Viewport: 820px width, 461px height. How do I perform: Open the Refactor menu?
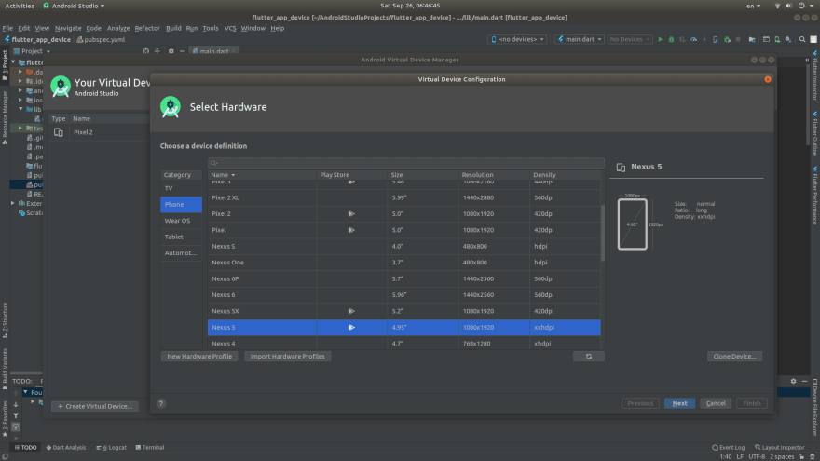coord(147,28)
